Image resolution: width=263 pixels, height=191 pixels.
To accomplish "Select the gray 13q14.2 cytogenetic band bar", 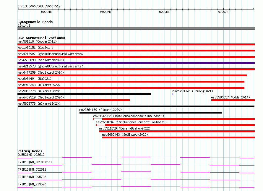I will coord(136,29).
